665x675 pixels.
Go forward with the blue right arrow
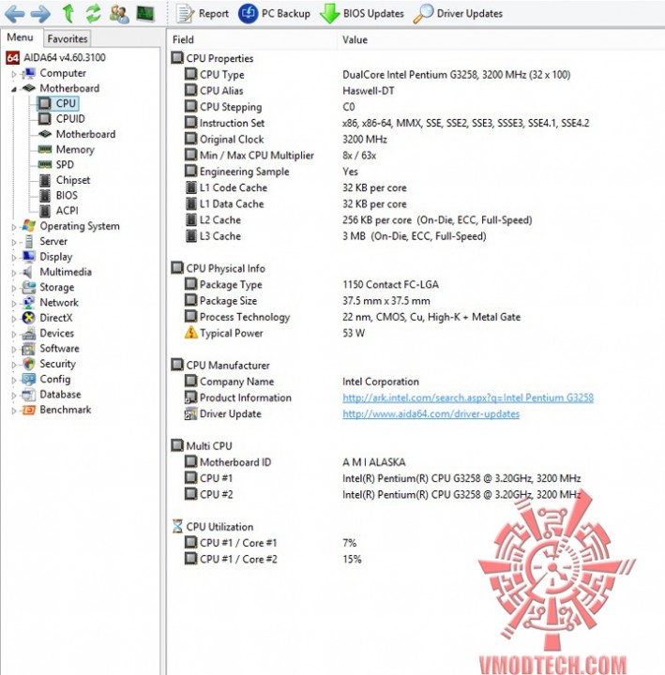click(41, 14)
